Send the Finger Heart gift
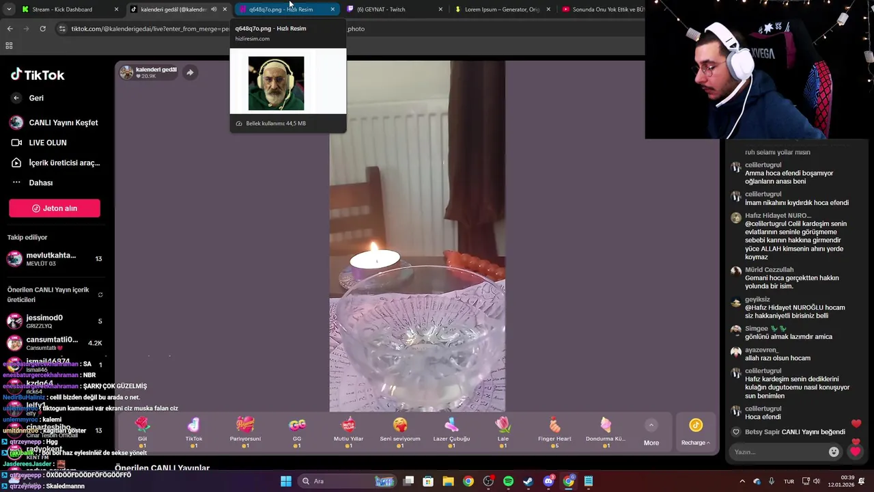 click(554, 432)
